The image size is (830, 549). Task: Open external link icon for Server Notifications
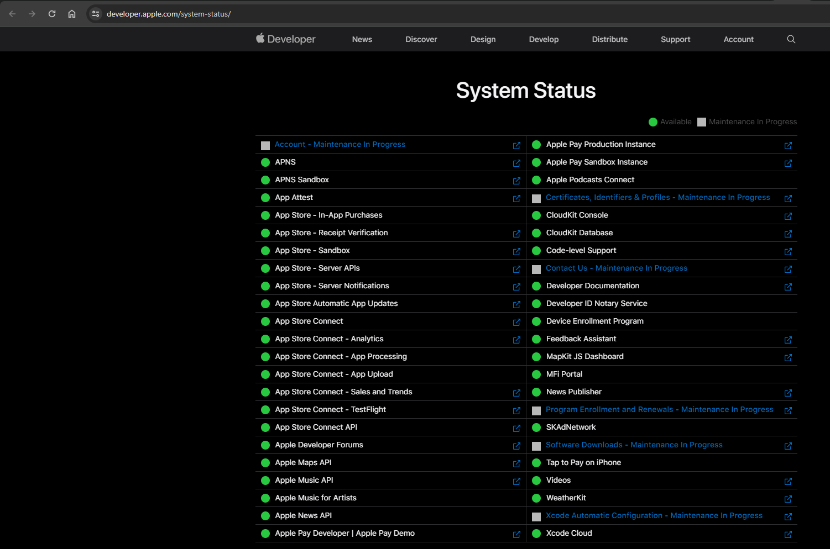tap(516, 287)
